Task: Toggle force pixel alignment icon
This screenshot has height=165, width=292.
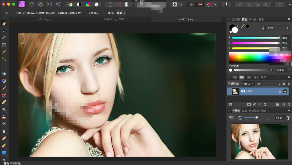Action: pyautogui.click(x=200, y=4)
